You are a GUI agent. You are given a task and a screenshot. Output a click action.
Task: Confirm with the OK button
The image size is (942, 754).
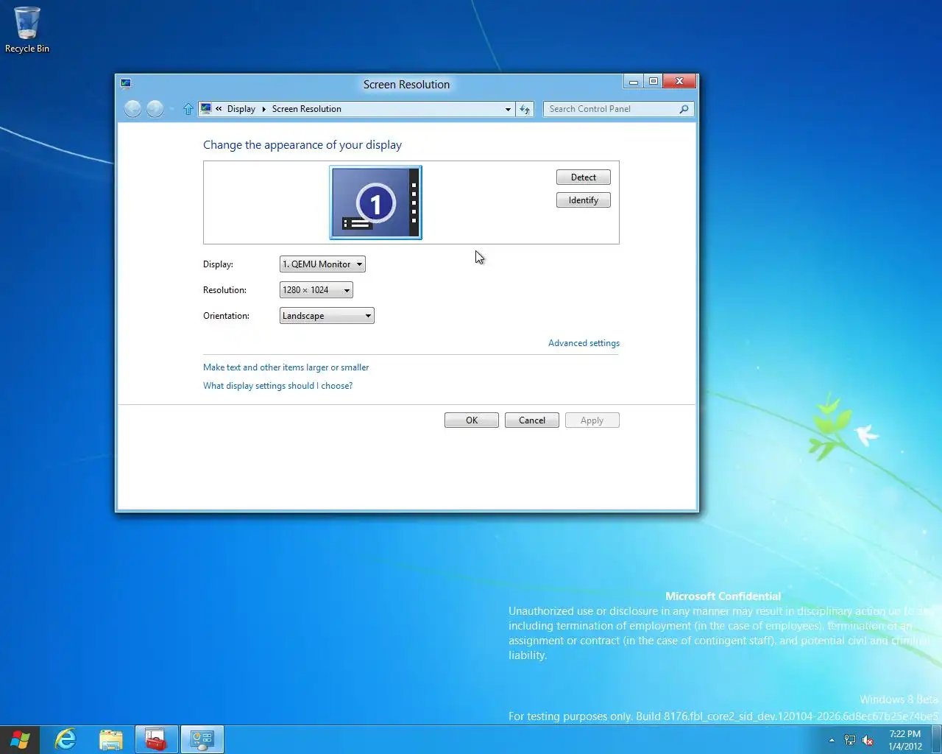click(472, 420)
